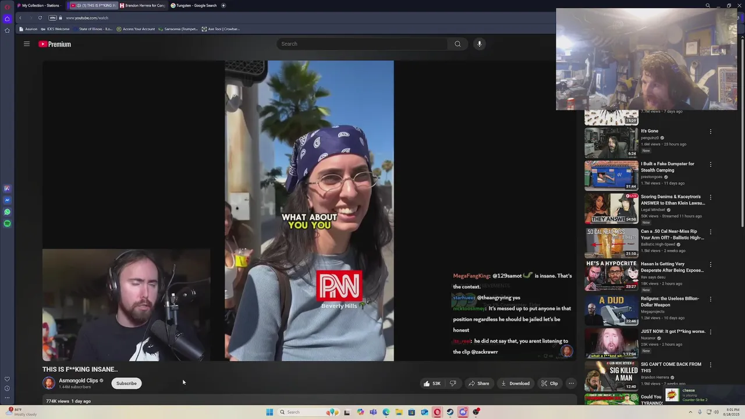Open State of Illinois bookmark

[93, 29]
